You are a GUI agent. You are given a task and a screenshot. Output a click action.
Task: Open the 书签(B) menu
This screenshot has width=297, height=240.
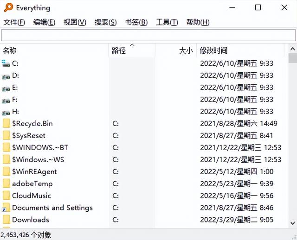136,22
